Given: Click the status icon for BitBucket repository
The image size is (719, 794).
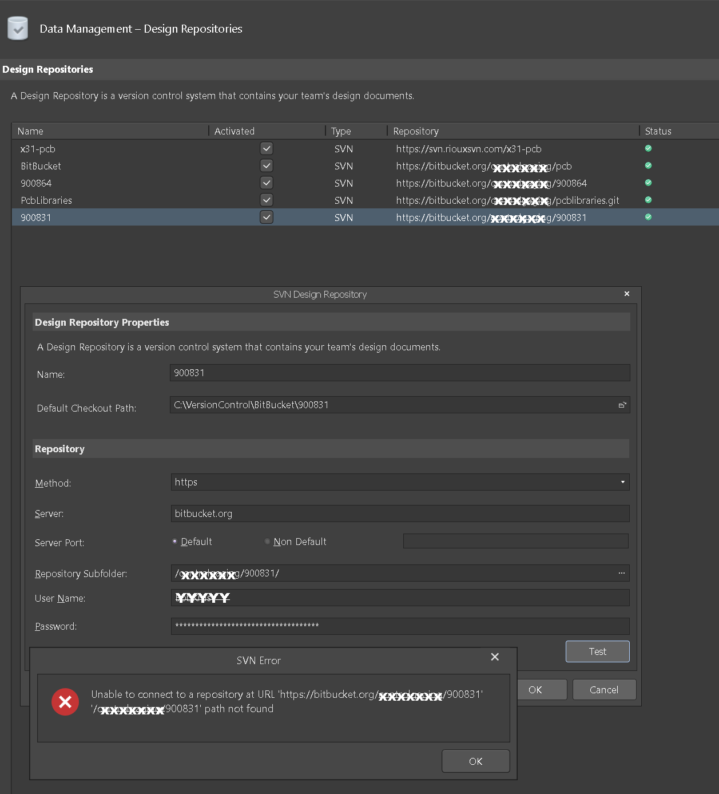Looking at the screenshot, I should click(x=648, y=165).
